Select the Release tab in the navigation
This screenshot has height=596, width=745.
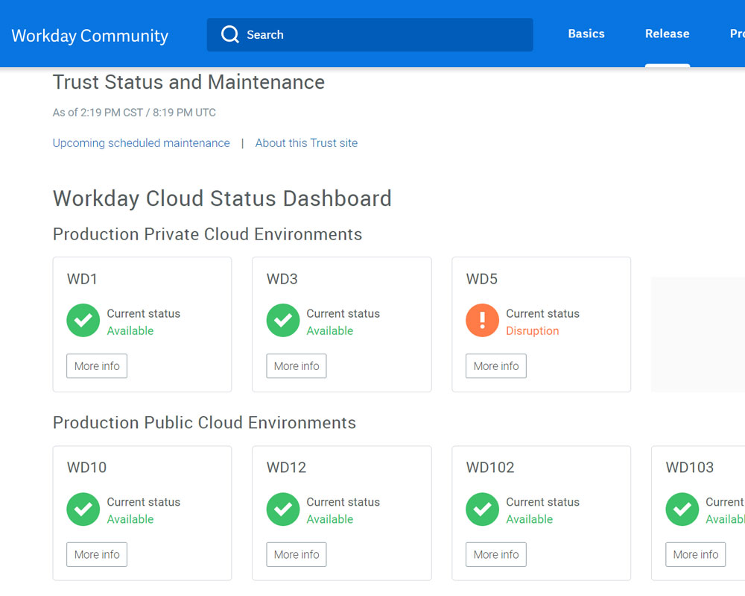click(x=667, y=34)
